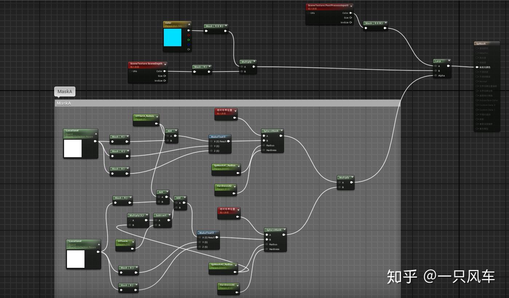Click the Hardness input pin on the lower SphereMask node
Image resolution: width=509 pixels, height=298 pixels.
click(x=266, y=249)
